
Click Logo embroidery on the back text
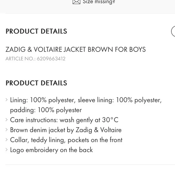[x=52, y=150]
